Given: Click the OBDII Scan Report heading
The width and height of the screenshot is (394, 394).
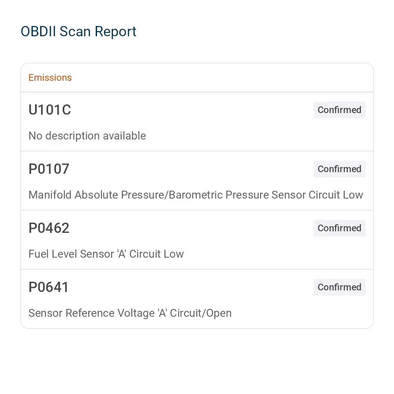Looking at the screenshot, I should pos(78,32).
